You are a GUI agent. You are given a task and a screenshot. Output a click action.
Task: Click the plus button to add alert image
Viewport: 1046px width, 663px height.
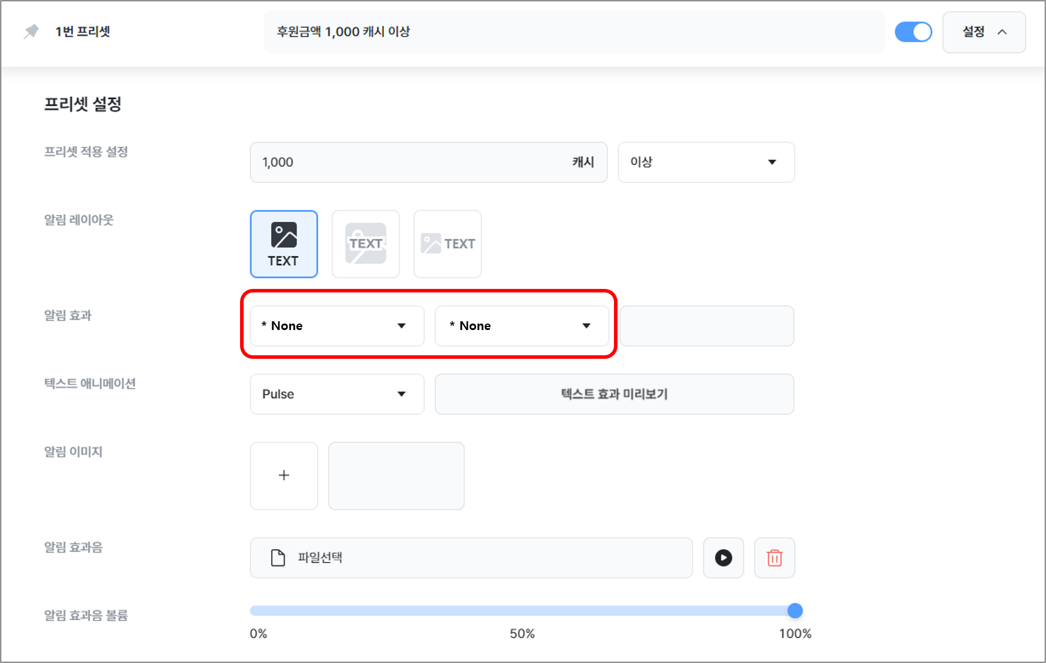(284, 476)
